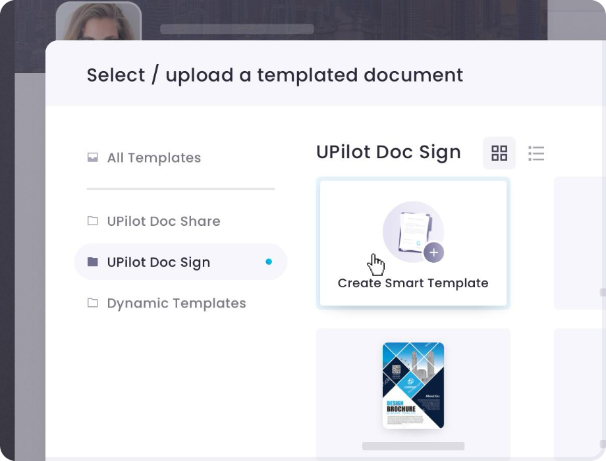This screenshot has width=606, height=461.
Task: Switch to list view layout
Action: click(x=536, y=153)
